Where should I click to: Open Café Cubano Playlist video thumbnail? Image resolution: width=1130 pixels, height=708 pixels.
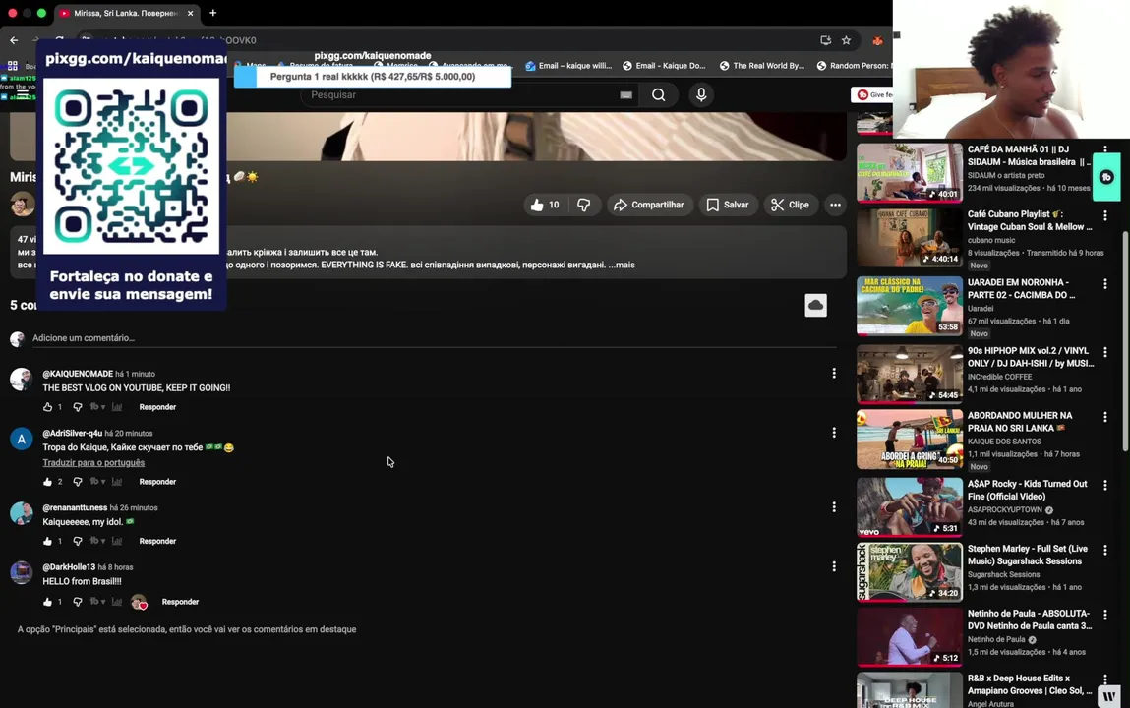[x=910, y=238]
